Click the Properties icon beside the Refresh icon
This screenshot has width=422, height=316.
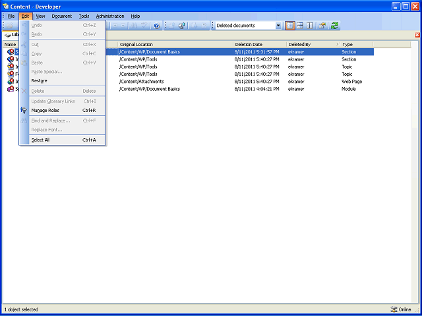point(322,26)
